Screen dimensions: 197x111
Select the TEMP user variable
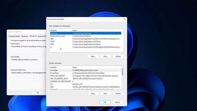click(x=86, y=42)
